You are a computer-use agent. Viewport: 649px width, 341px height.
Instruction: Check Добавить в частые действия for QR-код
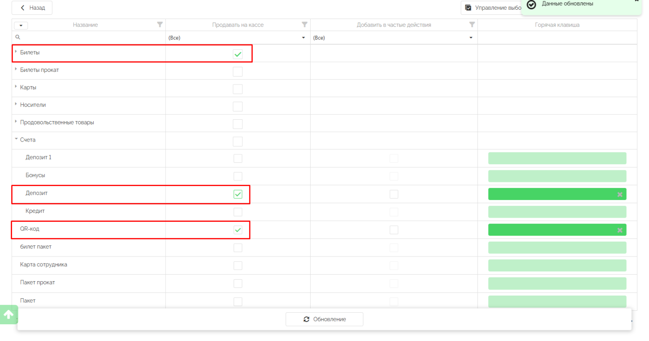394,230
